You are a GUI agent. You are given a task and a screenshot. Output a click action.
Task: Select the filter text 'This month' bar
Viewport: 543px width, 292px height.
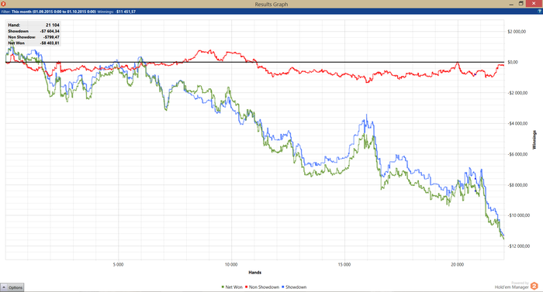(54, 12)
